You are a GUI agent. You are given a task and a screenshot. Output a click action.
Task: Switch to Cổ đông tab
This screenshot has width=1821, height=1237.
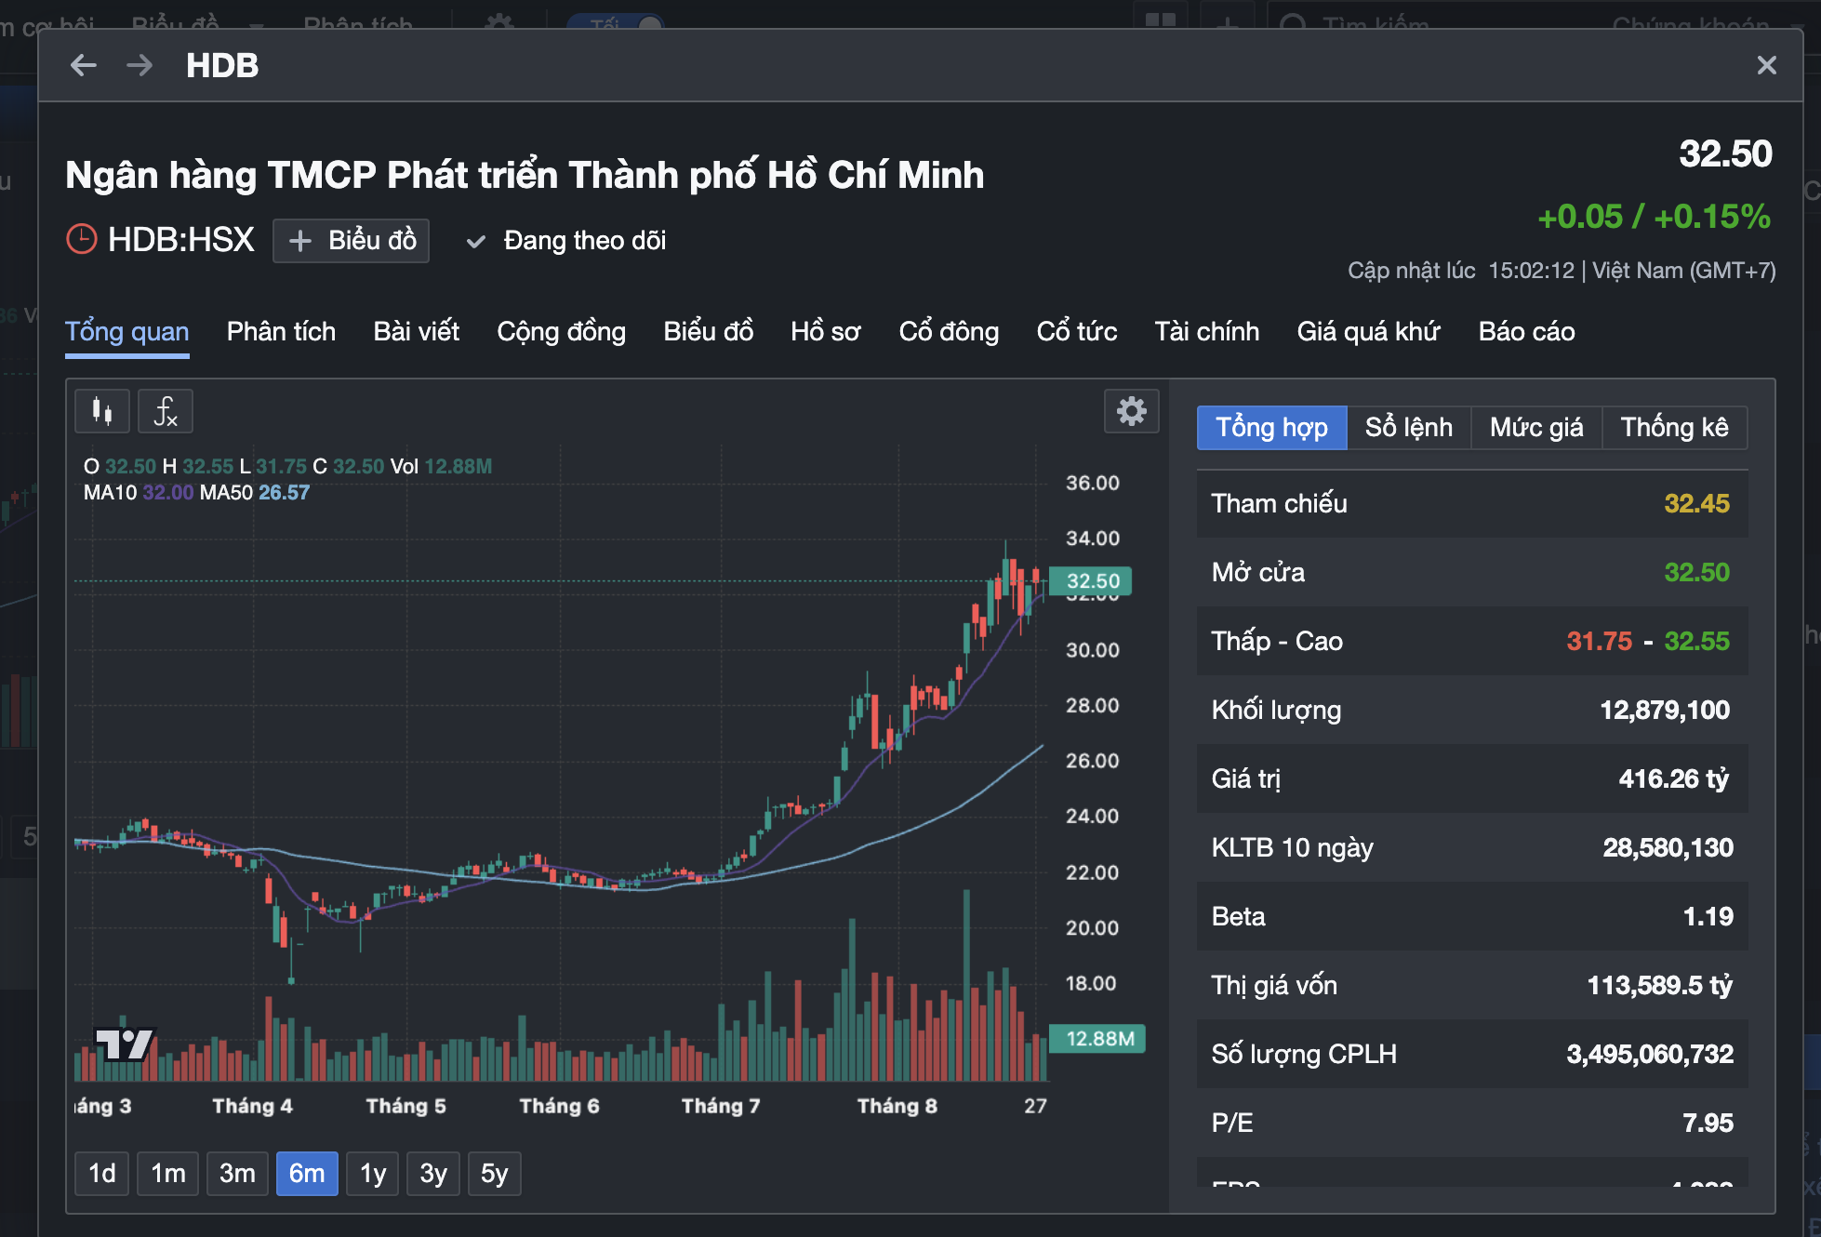click(949, 331)
